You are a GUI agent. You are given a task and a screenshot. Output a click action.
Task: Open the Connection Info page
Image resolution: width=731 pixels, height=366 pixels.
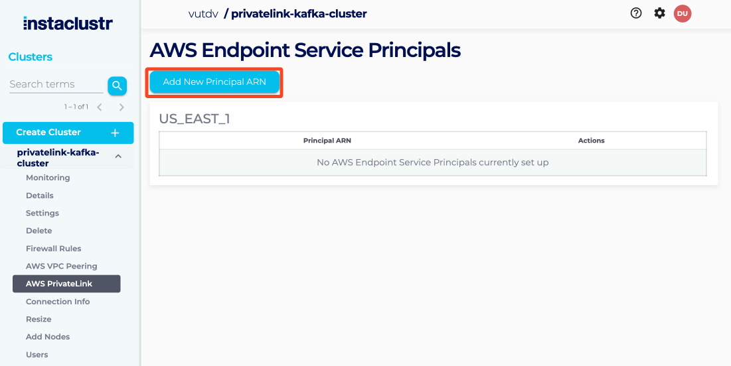(58, 302)
